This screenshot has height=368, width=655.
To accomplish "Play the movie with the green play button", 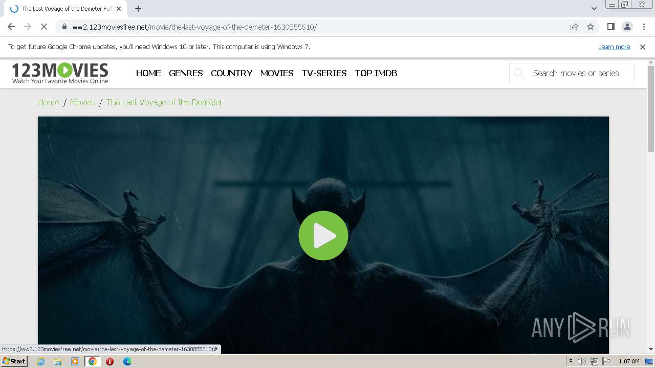I will tap(323, 236).
